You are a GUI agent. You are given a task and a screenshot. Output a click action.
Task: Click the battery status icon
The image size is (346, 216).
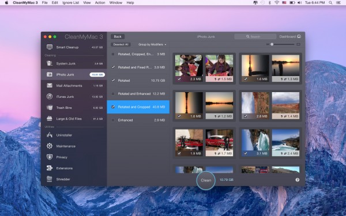(x=292, y=3)
